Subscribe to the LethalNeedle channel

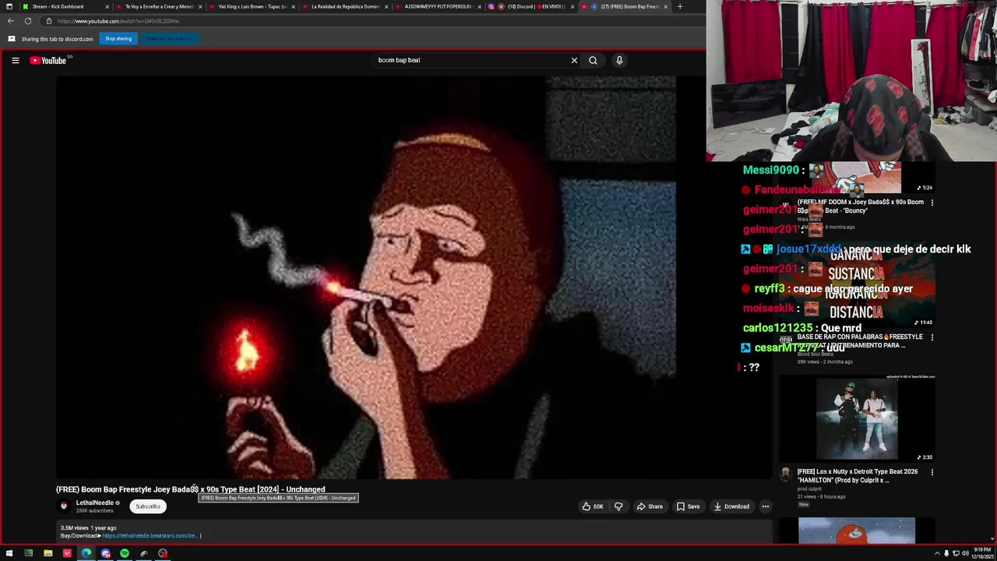click(147, 506)
